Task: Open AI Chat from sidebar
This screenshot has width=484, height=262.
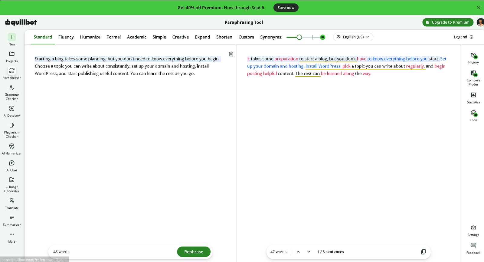Action: tap(12, 166)
